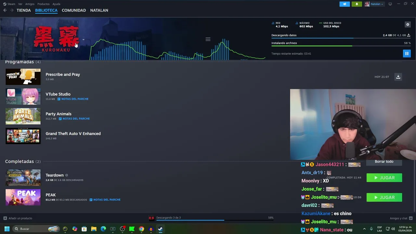Open download settings gear icon
Viewport: 416px width, 234px height.
[408, 24]
